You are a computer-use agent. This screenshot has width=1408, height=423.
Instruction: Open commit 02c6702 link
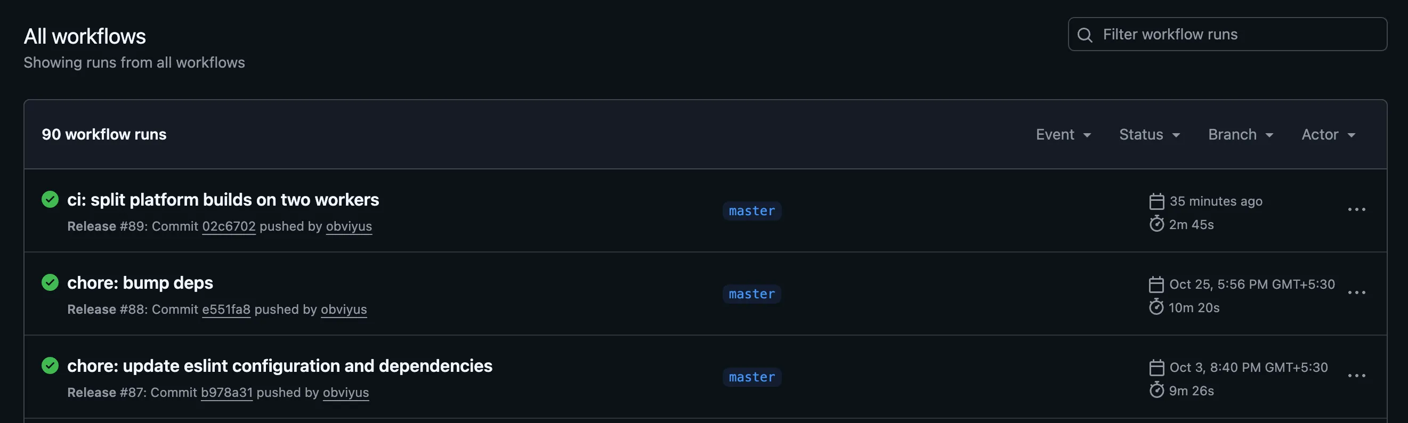[x=229, y=226]
